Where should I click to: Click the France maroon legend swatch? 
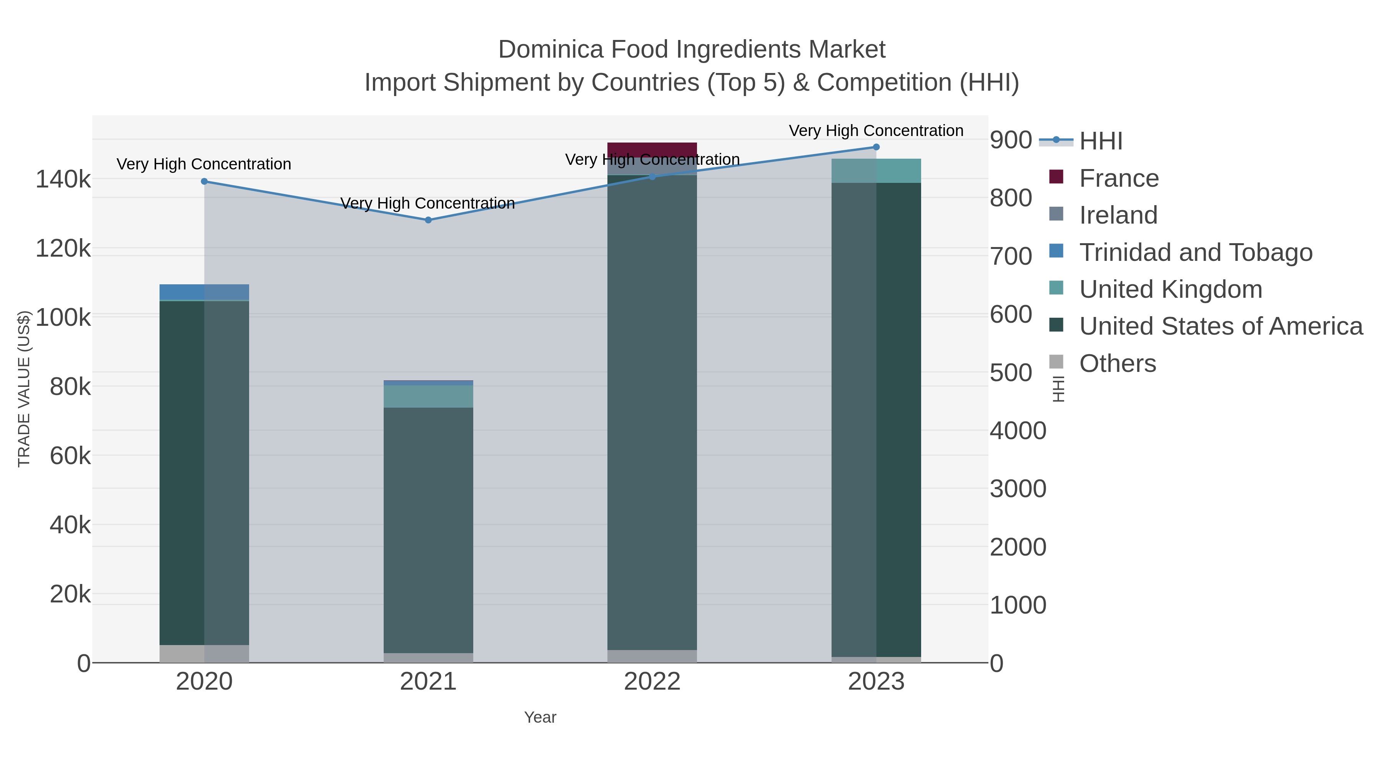[x=1056, y=177]
